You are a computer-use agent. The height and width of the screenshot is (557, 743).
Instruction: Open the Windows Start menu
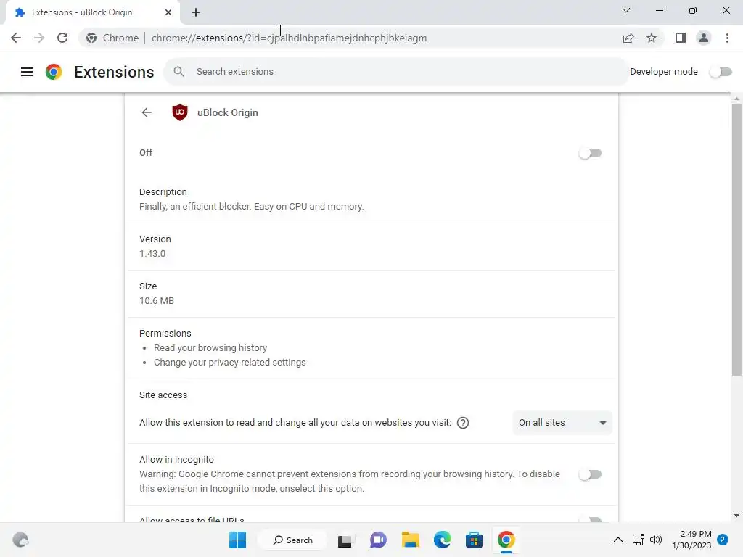click(237, 540)
